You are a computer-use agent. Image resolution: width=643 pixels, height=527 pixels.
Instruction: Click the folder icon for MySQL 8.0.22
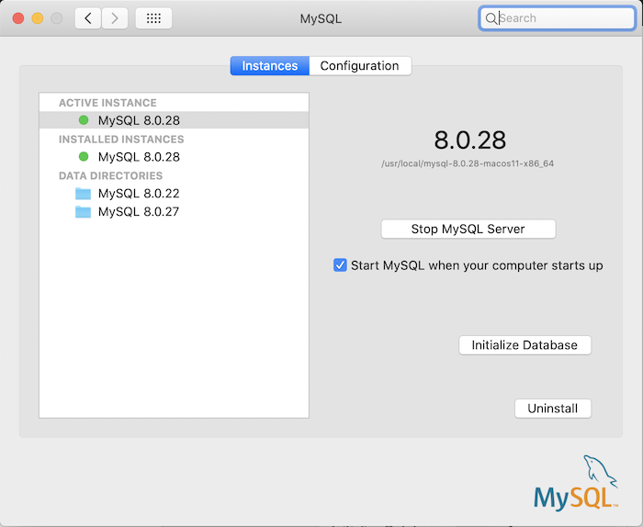point(84,194)
